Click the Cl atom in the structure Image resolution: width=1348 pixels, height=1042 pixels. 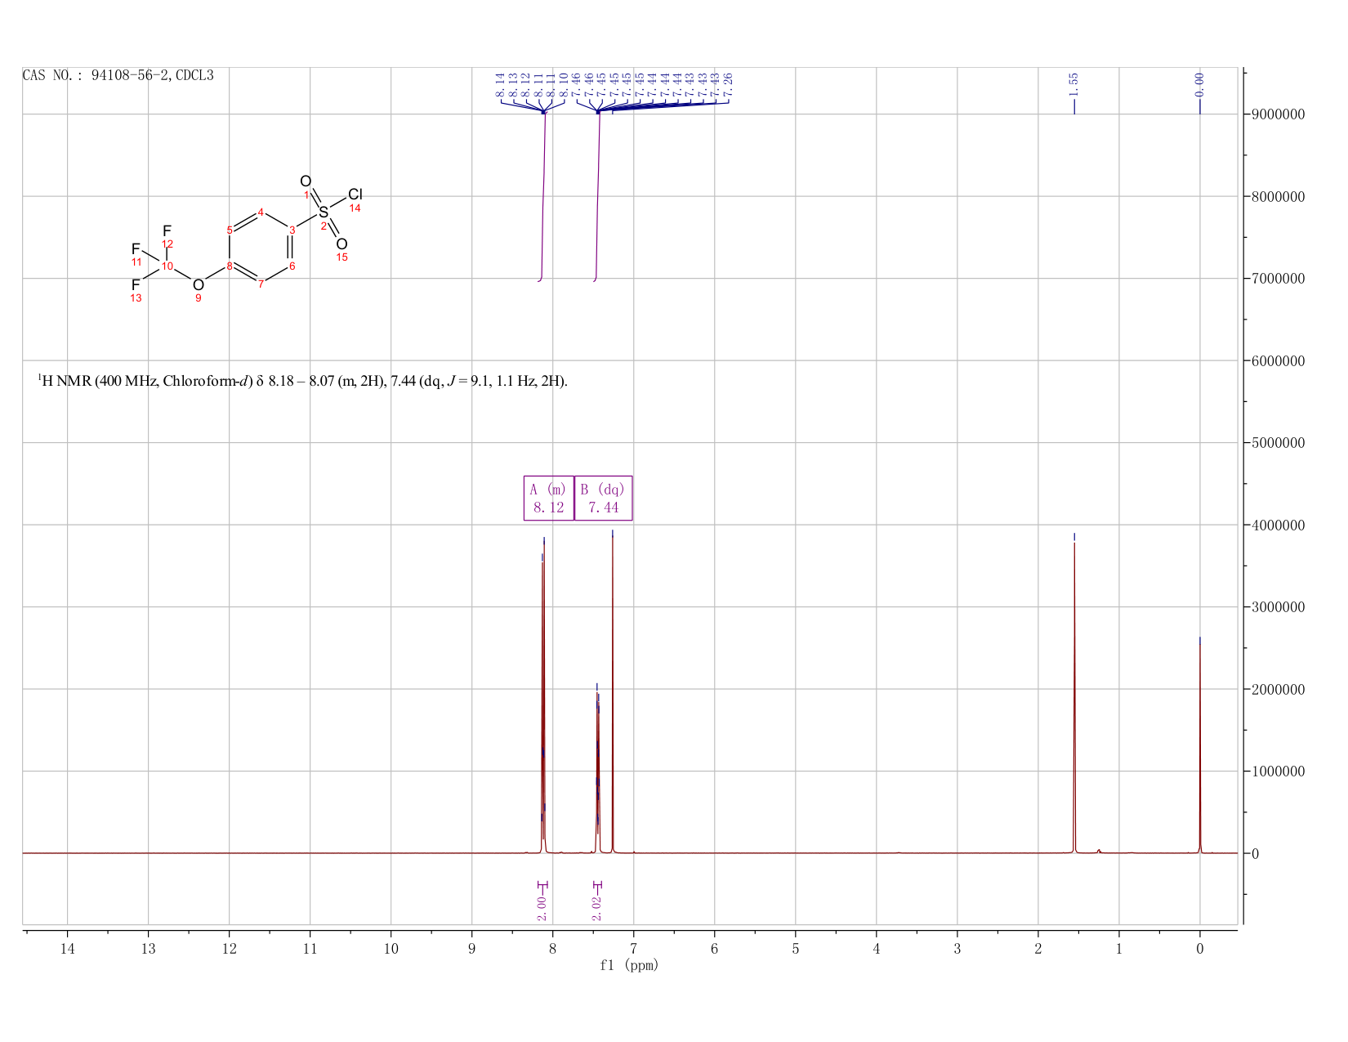click(355, 195)
